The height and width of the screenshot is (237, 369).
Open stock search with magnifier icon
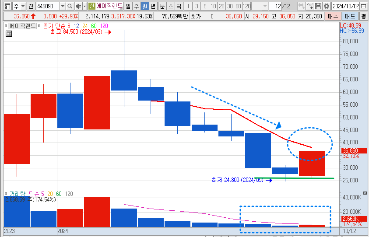[70, 6]
